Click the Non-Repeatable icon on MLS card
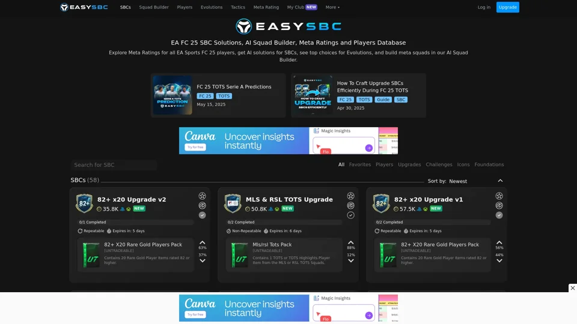This screenshot has width=577, height=324. pyautogui.click(x=228, y=231)
